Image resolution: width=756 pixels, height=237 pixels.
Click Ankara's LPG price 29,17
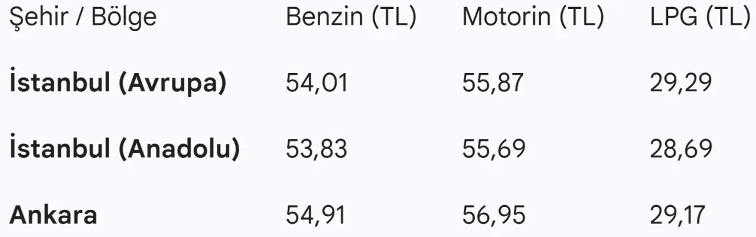pyautogui.click(x=678, y=215)
